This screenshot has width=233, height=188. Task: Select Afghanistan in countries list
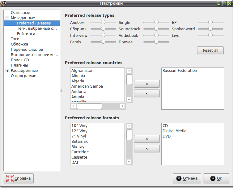(97, 71)
